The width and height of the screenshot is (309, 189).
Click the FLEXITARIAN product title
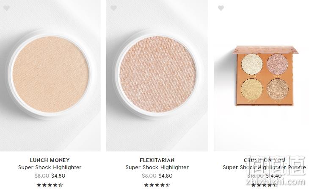coord(157,160)
